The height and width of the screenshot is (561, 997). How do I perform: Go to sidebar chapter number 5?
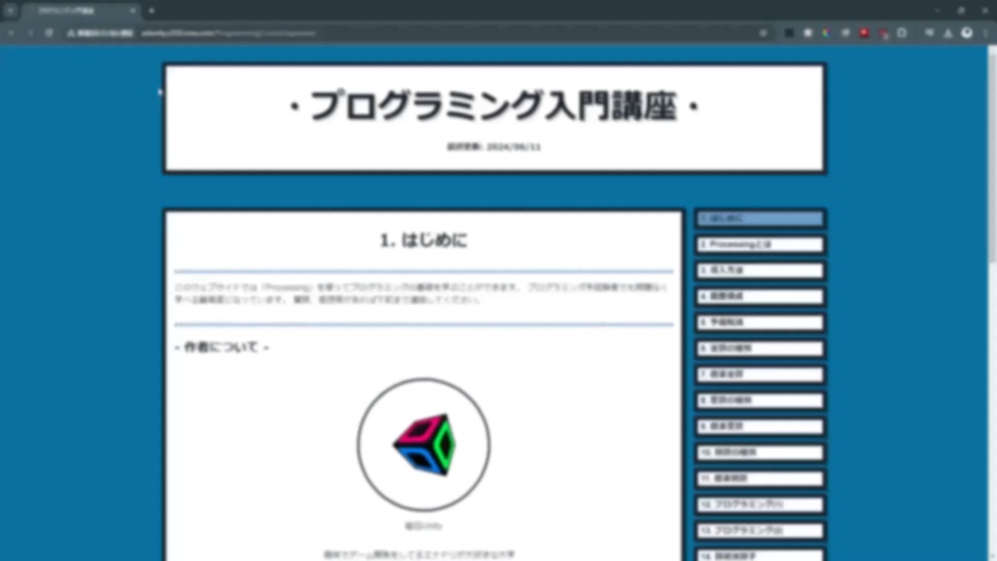click(759, 322)
